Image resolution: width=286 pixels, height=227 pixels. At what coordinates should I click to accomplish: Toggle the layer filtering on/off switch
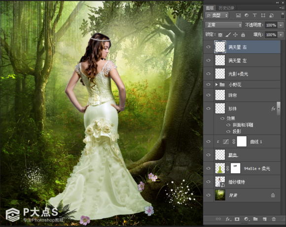[x=283, y=15]
